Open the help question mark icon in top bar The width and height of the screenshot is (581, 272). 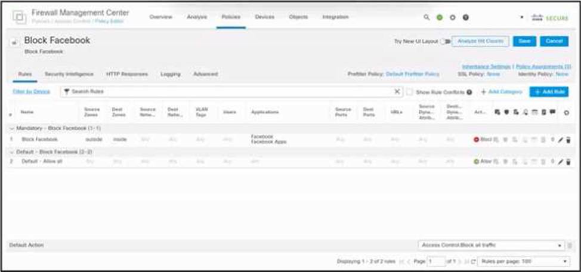tap(466, 17)
